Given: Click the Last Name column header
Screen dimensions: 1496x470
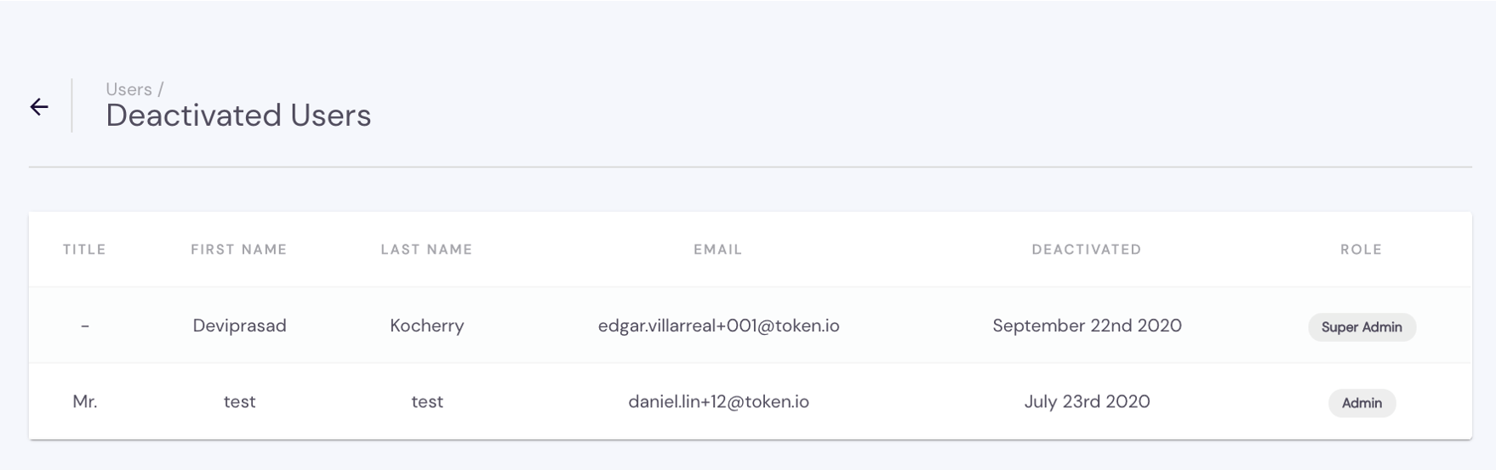Looking at the screenshot, I should click(x=426, y=249).
